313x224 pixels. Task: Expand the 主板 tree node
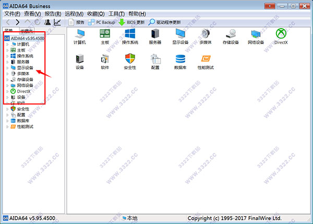tap(7, 50)
